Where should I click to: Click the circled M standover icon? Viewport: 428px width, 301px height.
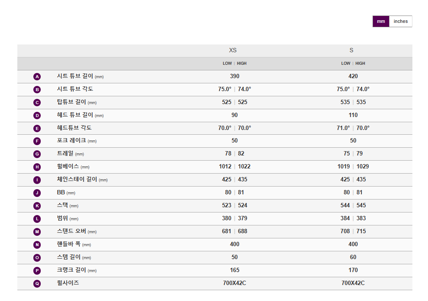37,232
